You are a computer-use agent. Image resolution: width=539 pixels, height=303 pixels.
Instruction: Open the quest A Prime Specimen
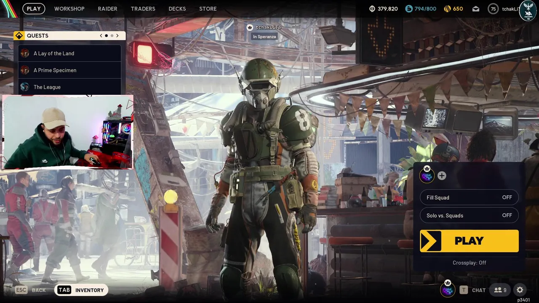pyautogui.click(x=69, y=70)
